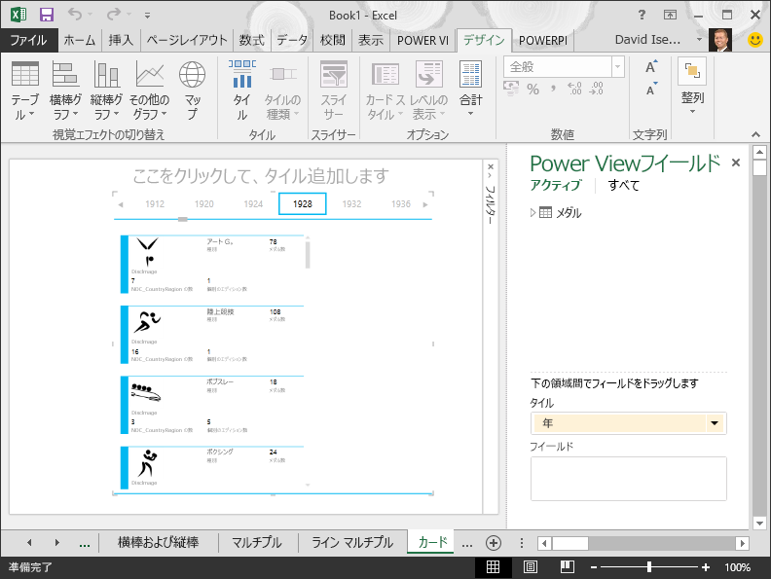This screenshot has width=771, height=579.
Task: Click the zoom slider handle
Action: [649, 567]
